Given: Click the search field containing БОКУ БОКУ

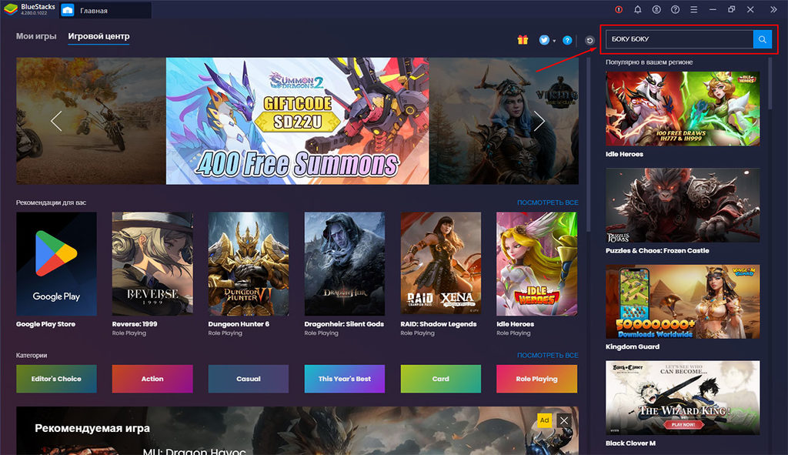Looking at the screenshot, I should pos(679,39).
